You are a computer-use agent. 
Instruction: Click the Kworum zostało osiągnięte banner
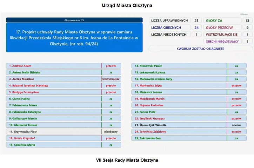pos(200,49)
